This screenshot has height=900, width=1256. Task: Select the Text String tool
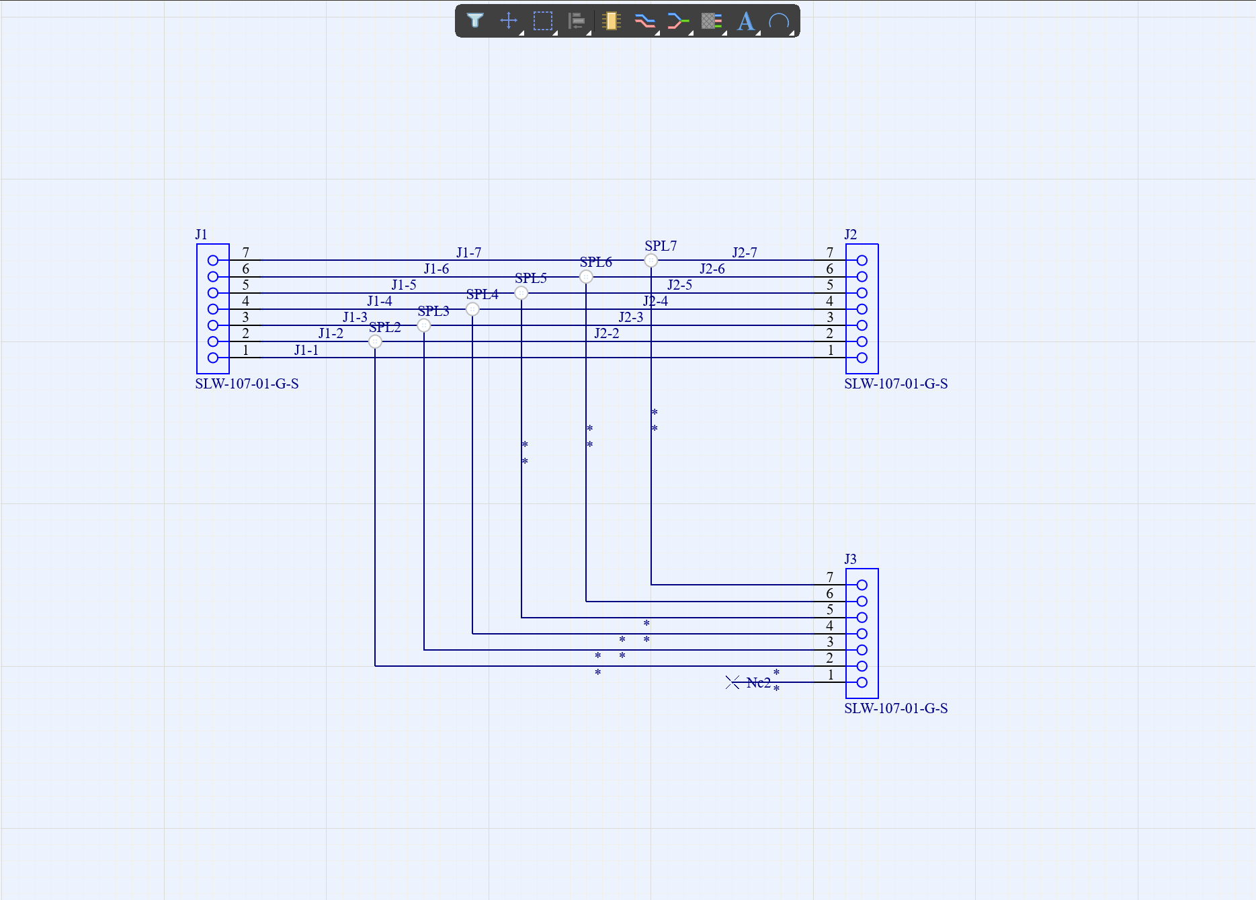[745, 21]
